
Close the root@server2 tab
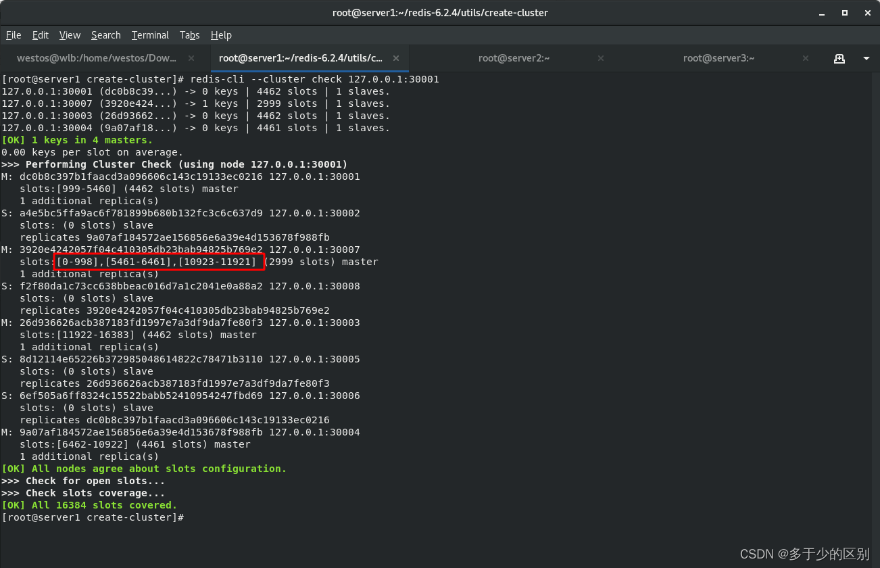coord(601,58)
